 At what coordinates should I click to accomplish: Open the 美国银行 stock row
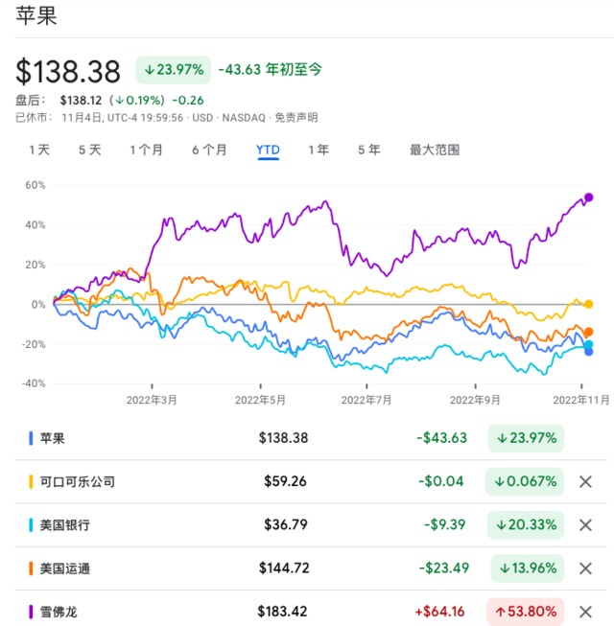tap(64, 525)
